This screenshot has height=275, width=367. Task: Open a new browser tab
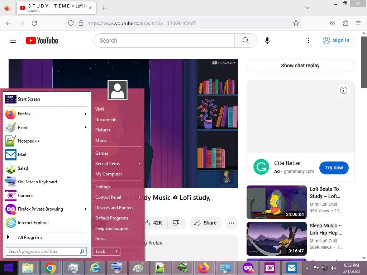point(104,8)
